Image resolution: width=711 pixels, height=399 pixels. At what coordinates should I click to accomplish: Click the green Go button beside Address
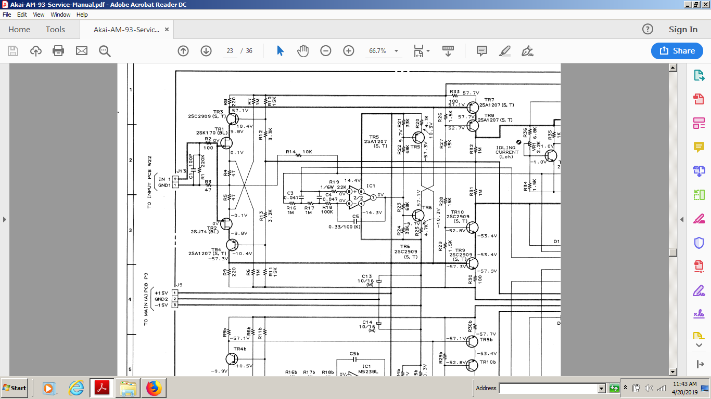(614, 388)
